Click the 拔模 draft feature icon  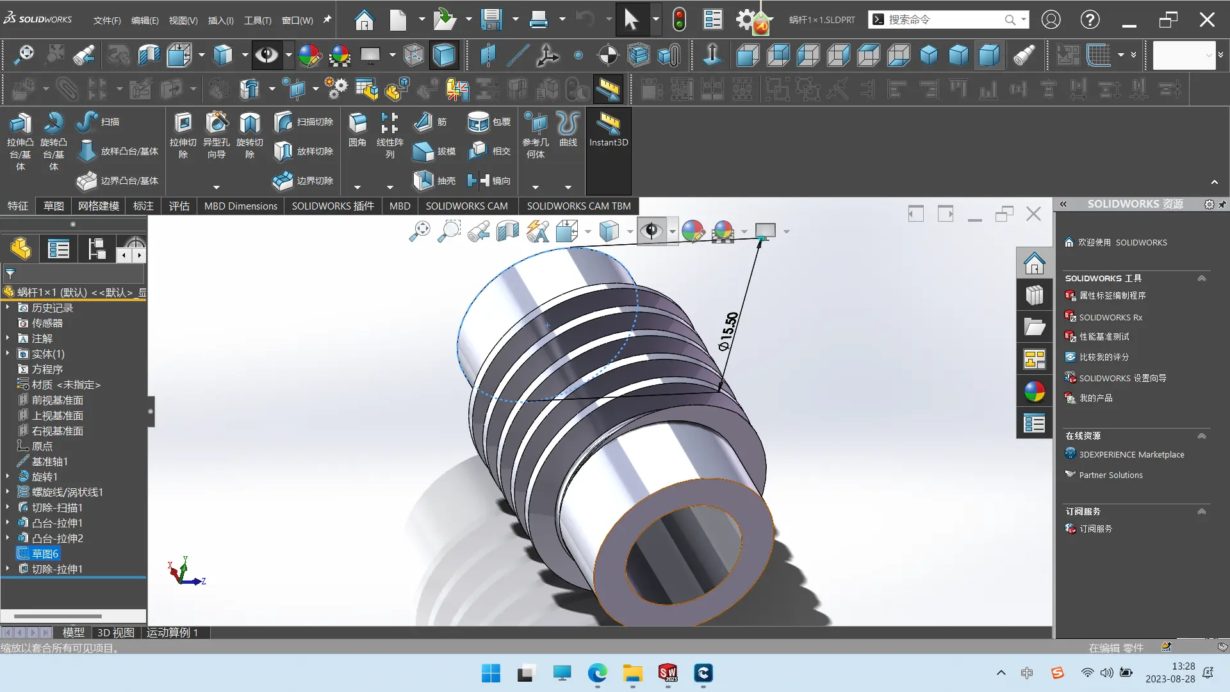point(423,151)
